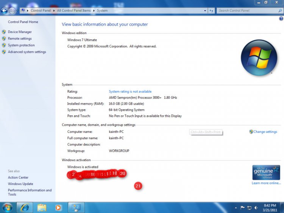Open Remote settings from sidebar
The image size is (284, 213).
20,39
